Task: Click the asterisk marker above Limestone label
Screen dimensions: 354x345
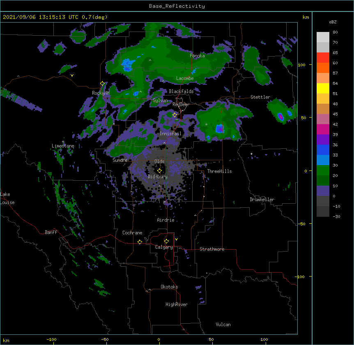Action: click(63, 142)
